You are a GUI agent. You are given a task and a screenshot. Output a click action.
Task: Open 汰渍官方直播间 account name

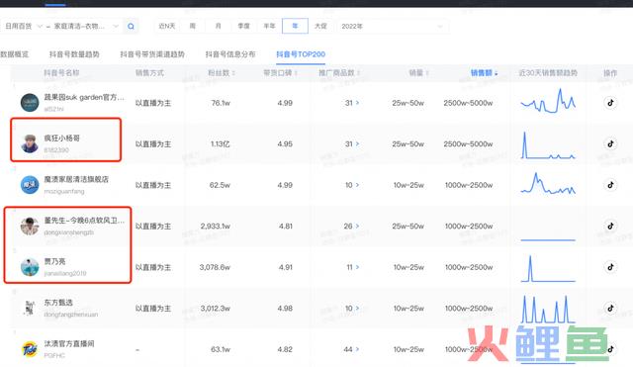(x=69, y=343)
